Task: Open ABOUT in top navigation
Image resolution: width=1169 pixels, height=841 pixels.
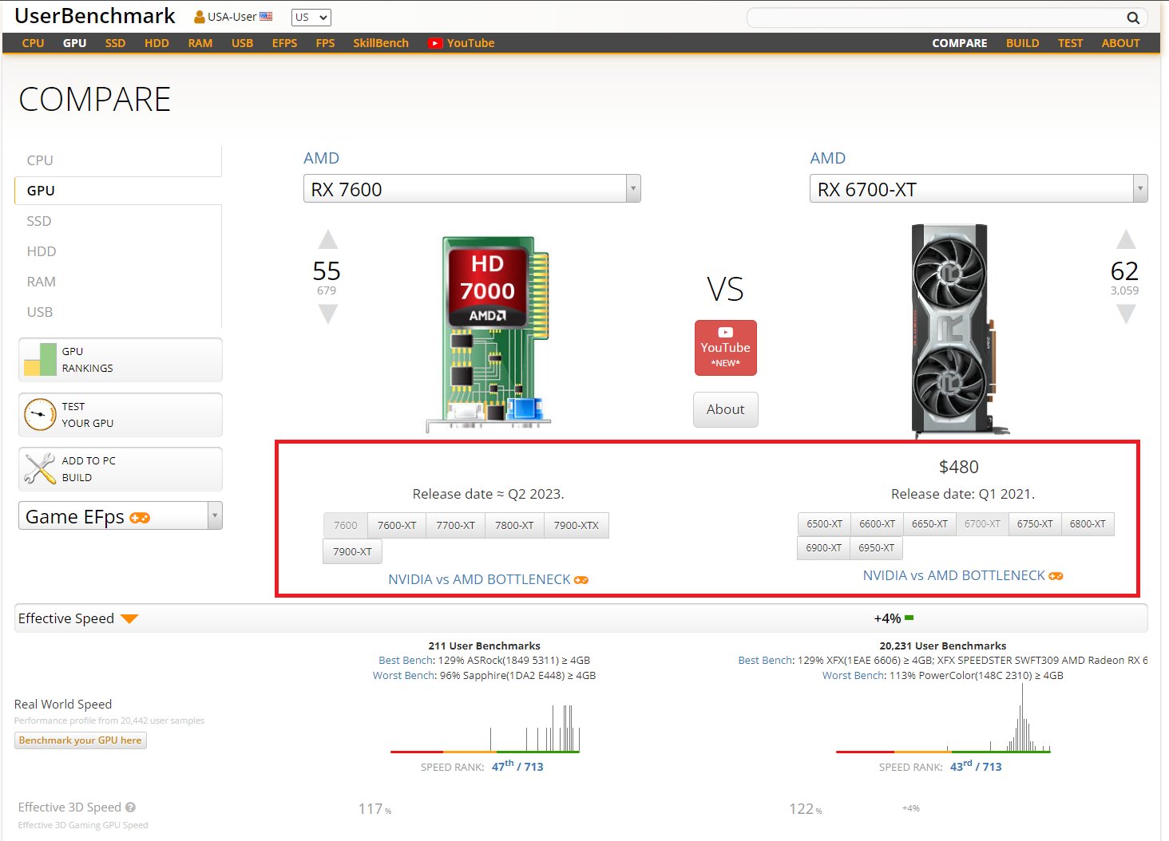Action: (x=1120, y=43)
